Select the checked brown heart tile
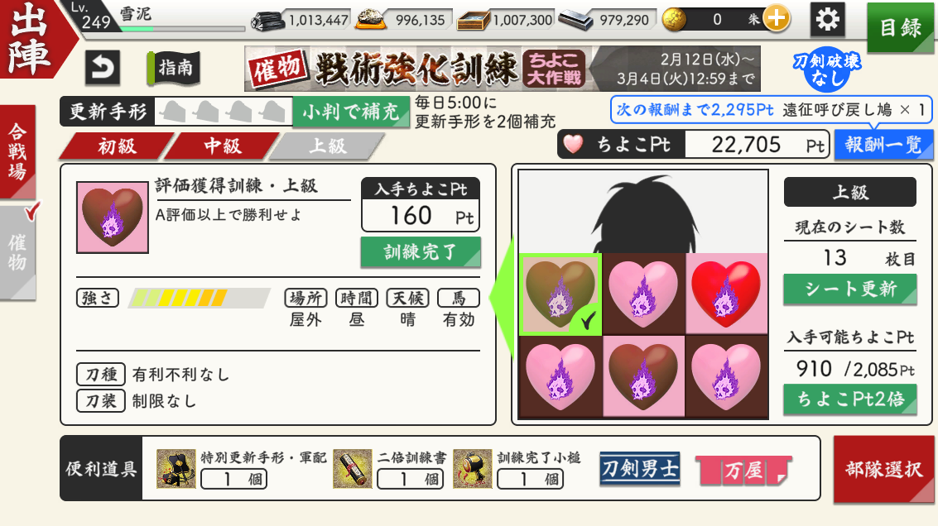The height and width of the screenshot is (526, 938). (x=560, y=293)
